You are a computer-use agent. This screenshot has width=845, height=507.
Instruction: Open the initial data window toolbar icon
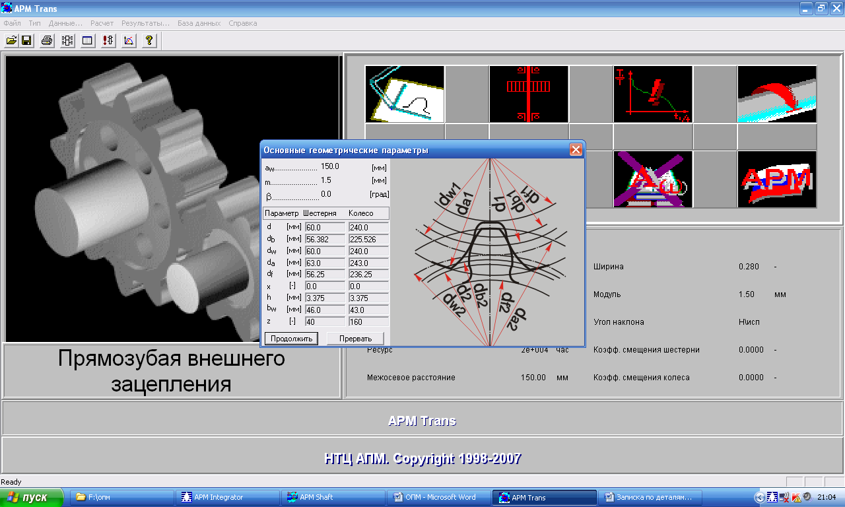pos(88,41)
